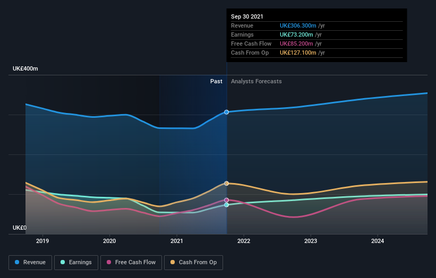
Task: Click the 2019 x-axis label
Action: tap(42, 241)
